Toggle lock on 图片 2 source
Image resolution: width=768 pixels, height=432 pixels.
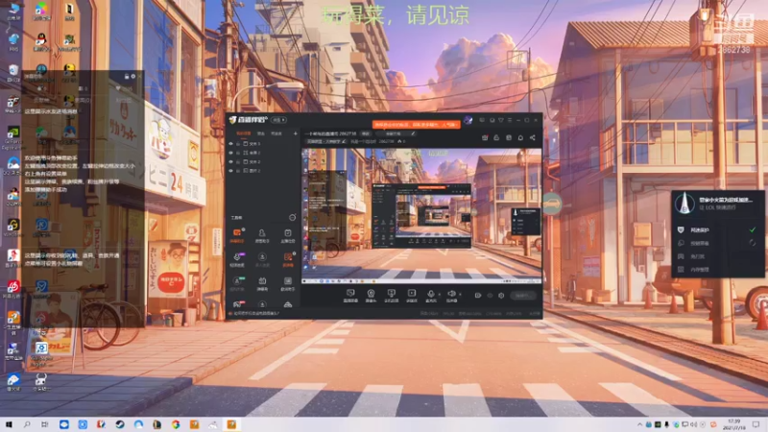238,170
